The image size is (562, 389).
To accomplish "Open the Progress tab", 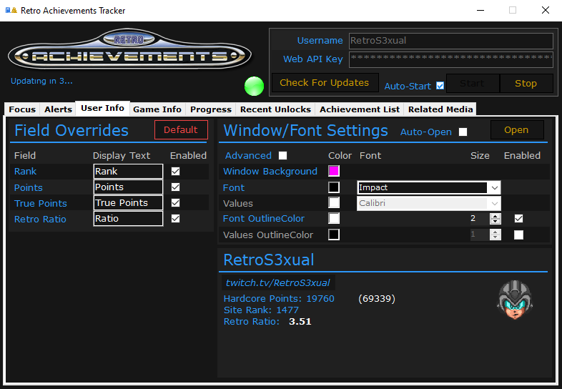I will click(x=211, y=109).
